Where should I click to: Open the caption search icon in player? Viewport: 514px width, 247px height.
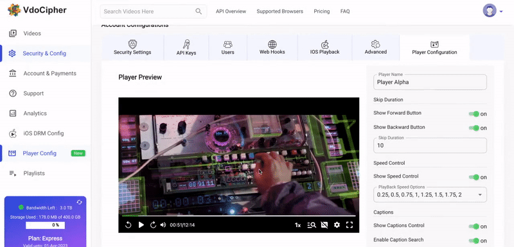coord(312,225)
